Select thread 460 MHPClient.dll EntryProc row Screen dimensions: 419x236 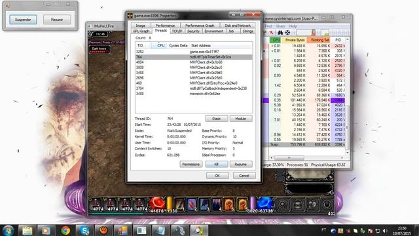(194, 83)
